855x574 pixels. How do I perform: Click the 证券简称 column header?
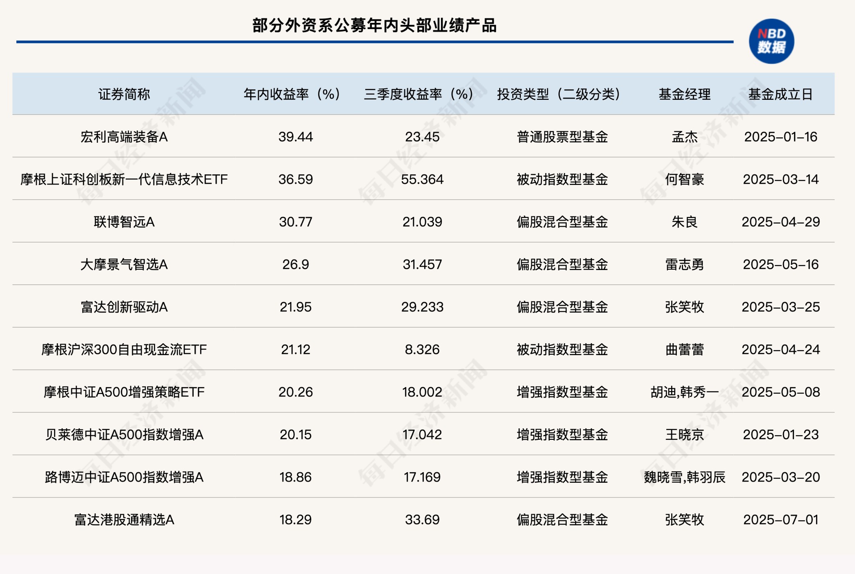[x=124, y=94]
